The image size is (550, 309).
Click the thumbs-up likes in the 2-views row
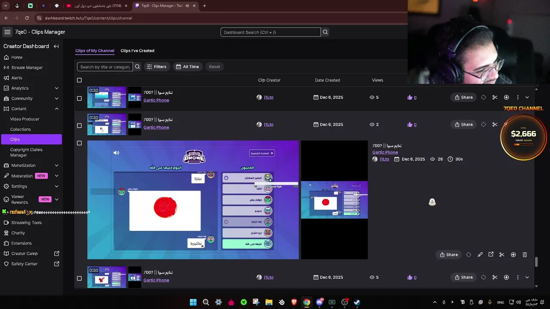(412, 124)
